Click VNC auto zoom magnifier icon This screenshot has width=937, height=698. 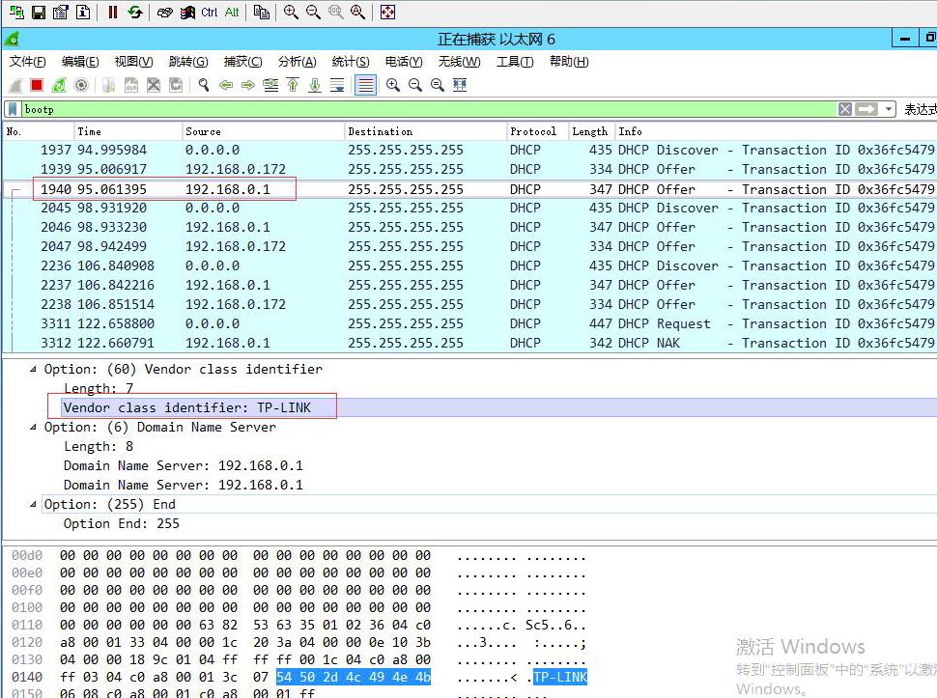click(x=358, y=12)
